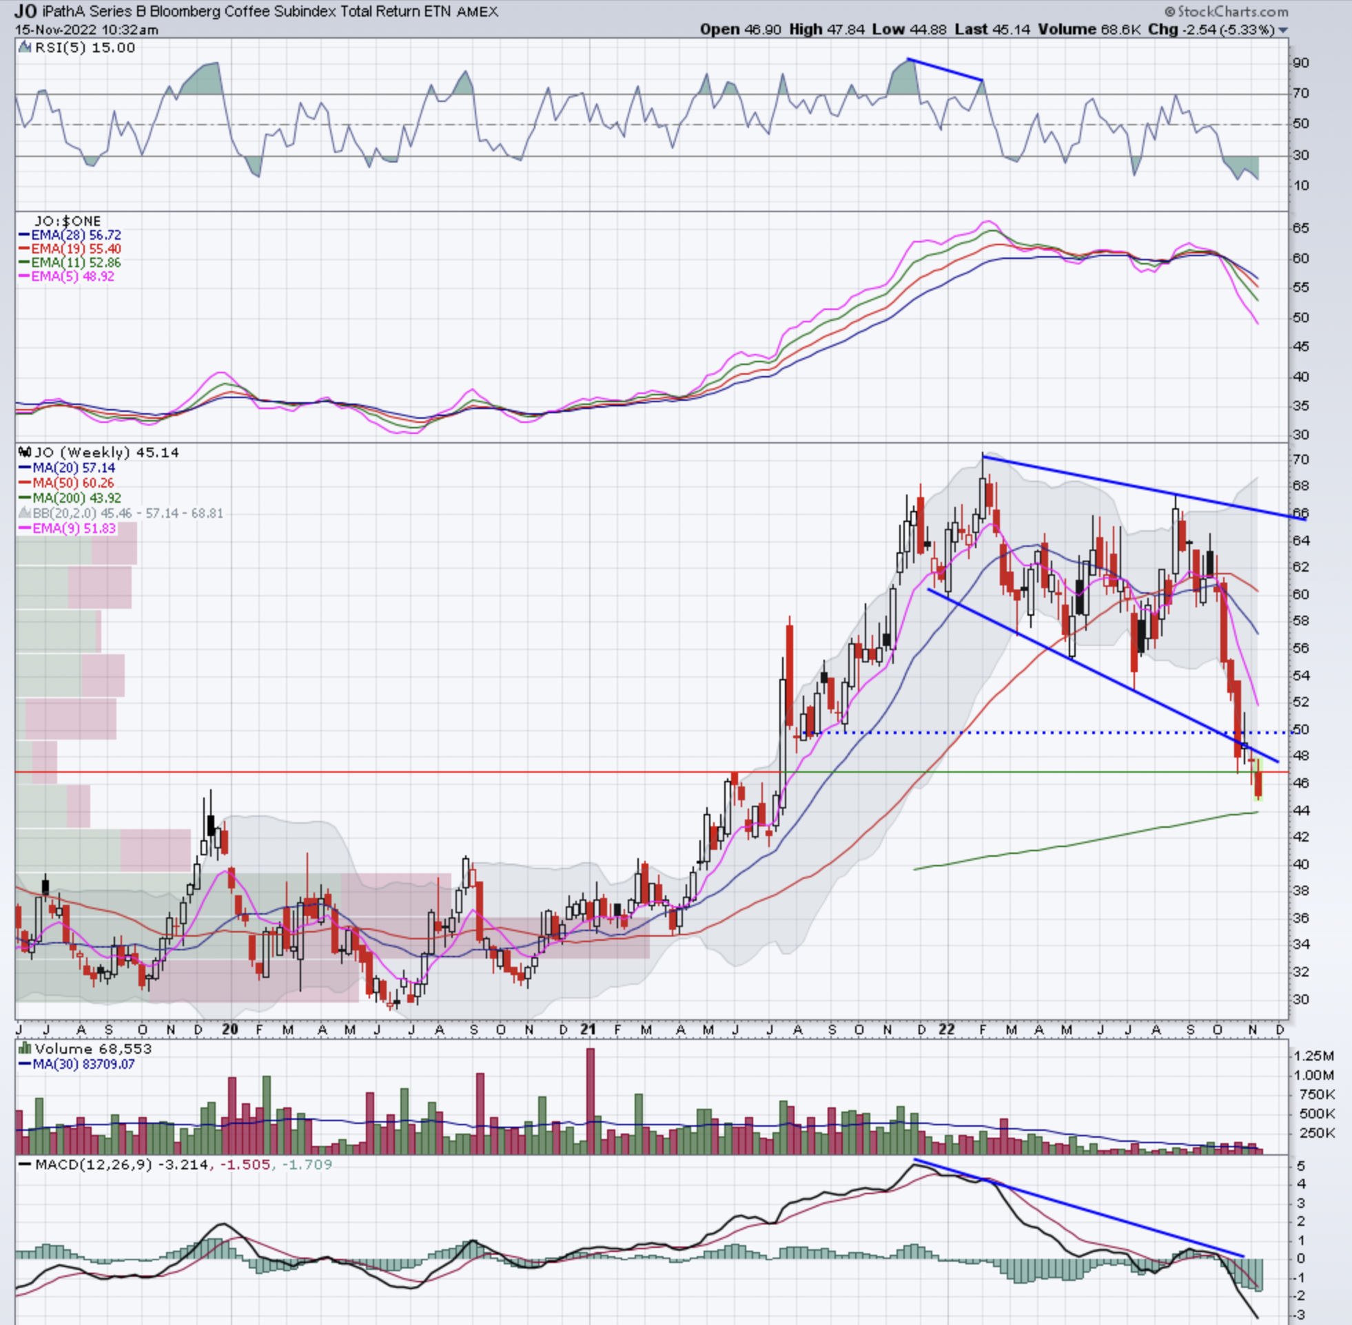1352x1325 pixels.
Task: Click the 15-Nov-2022 10:32am timestamp
Action: (86, 30)
